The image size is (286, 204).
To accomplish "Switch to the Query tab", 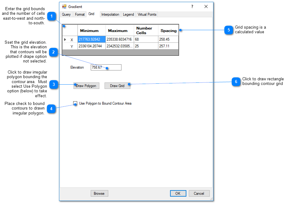I will point(66,14).
